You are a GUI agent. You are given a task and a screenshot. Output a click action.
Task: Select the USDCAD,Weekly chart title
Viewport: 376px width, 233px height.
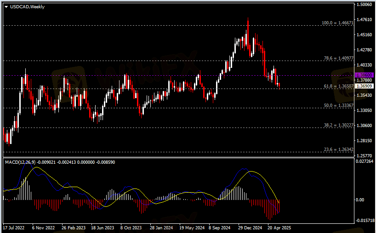point(27,7)
